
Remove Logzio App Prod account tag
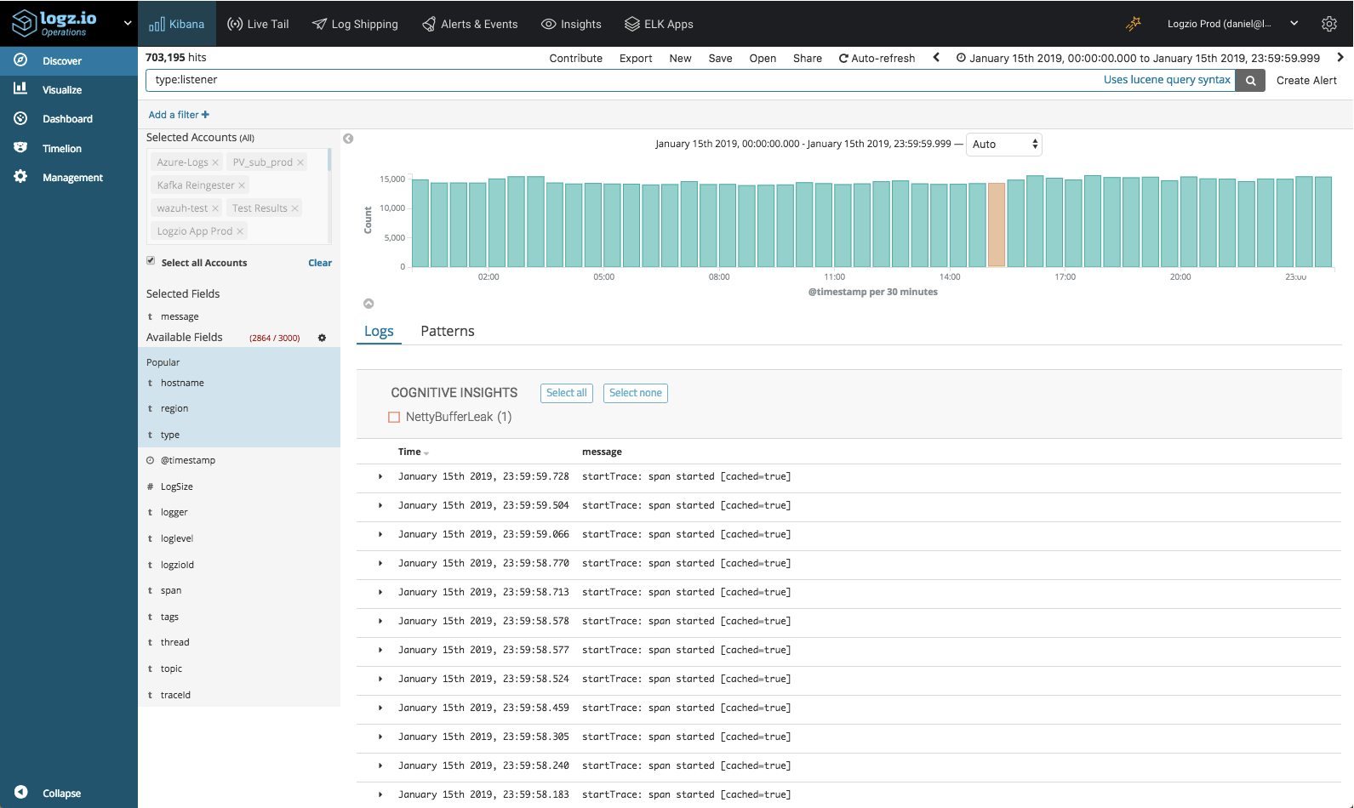click(240, 231)
